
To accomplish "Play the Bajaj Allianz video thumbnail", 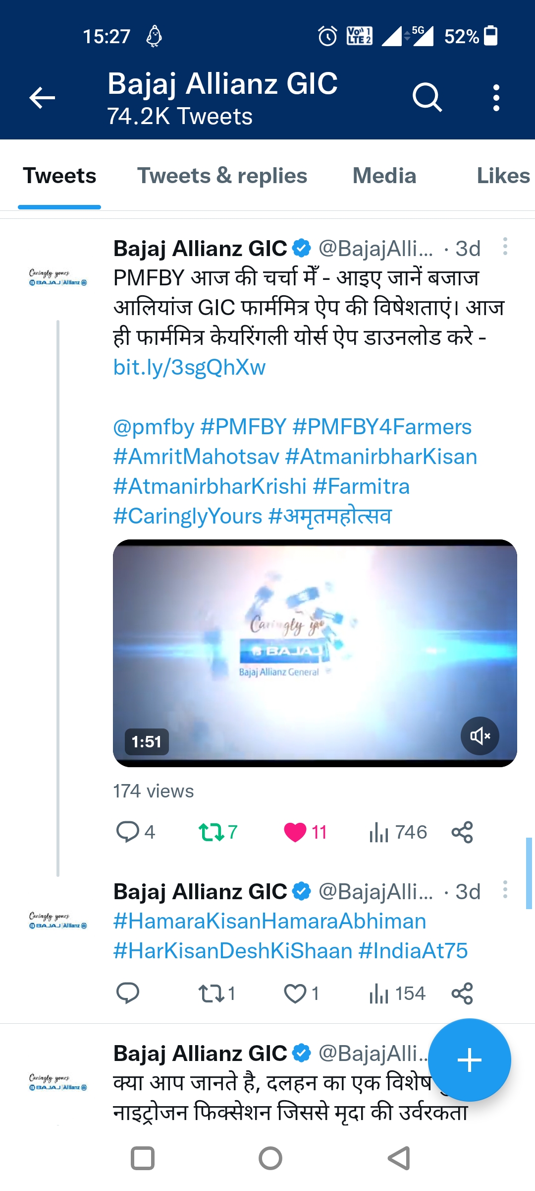I will tap(315, 653).
